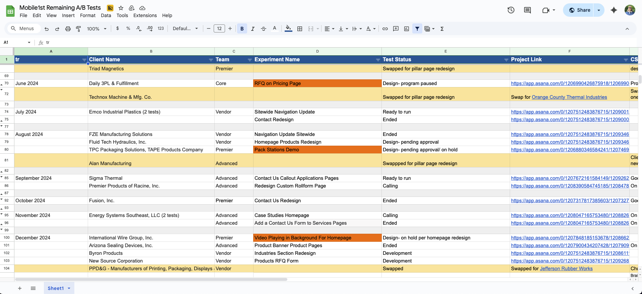
Task: Open vertical align dropdown
Action: point(343,29)
